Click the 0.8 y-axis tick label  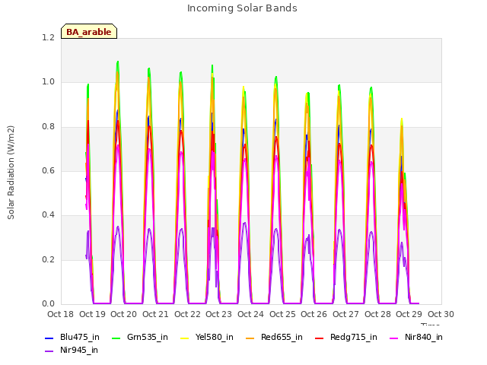coord(48,127)
